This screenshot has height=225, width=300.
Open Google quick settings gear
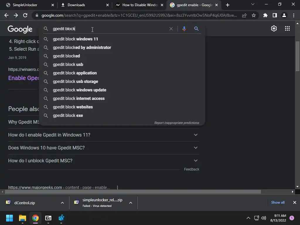[x=274, y=28]
